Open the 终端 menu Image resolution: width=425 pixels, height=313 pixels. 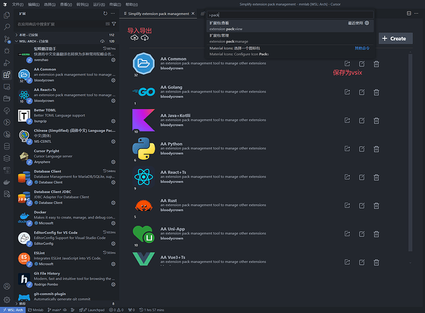point(115,4)
